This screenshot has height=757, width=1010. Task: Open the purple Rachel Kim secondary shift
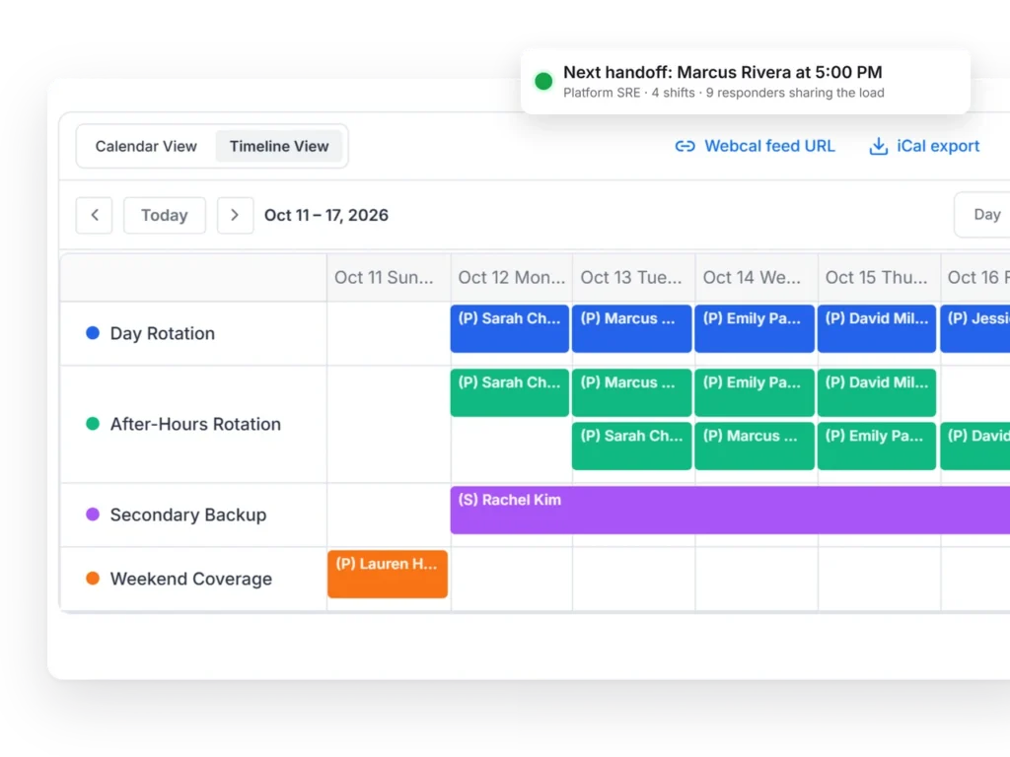click(x=731, y=510)
